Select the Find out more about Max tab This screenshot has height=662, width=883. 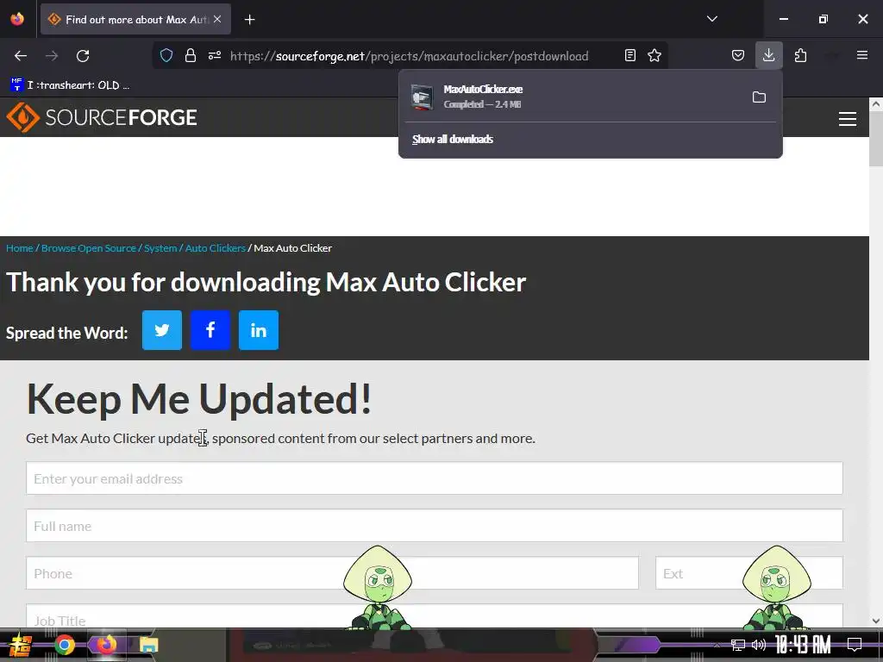coord(135,19)
